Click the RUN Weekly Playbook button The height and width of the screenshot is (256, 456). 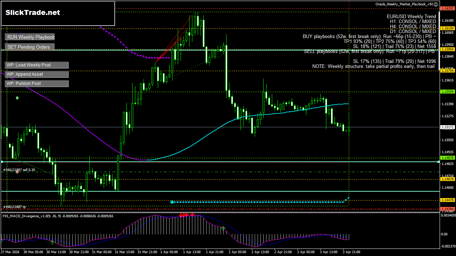(30, 37)
